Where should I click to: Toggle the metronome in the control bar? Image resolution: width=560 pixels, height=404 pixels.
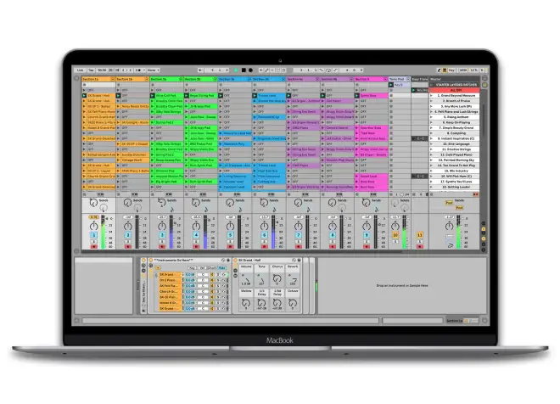point(138,70)
